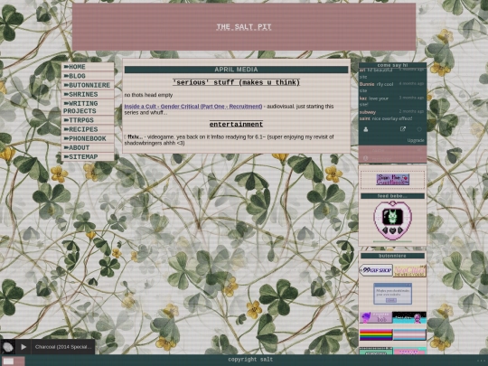Click the chatbox settings circle icon
This screenshot has height=366, width=488.
[x=419, y=129]
